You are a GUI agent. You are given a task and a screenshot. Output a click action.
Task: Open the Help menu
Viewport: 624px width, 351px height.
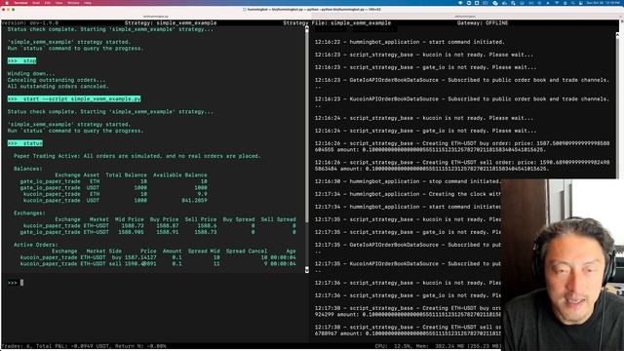(88, 3)
